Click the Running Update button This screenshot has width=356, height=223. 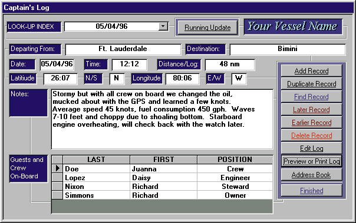pyautogui.click(x=207, y=28)
